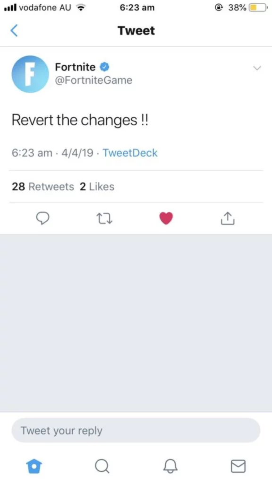Expand the tweet options chevron
Screen dimensions: 272x484
click(256, 68)
